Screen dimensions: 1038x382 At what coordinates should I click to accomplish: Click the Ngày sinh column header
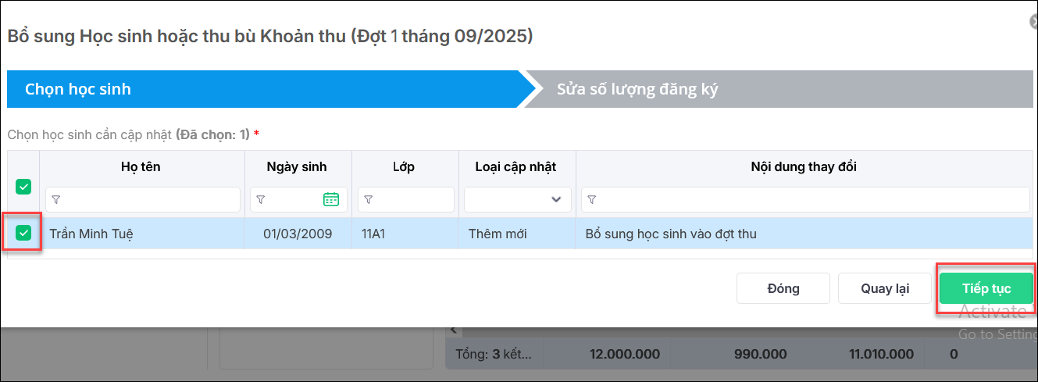[297, 166]
